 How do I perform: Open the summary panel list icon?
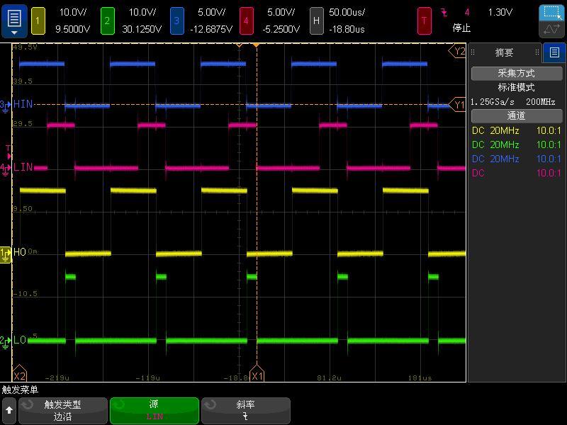[554, 52]
